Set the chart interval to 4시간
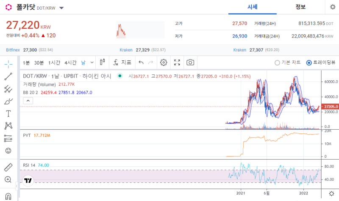This screenshot has height=201, width=339. pos(70,62)
